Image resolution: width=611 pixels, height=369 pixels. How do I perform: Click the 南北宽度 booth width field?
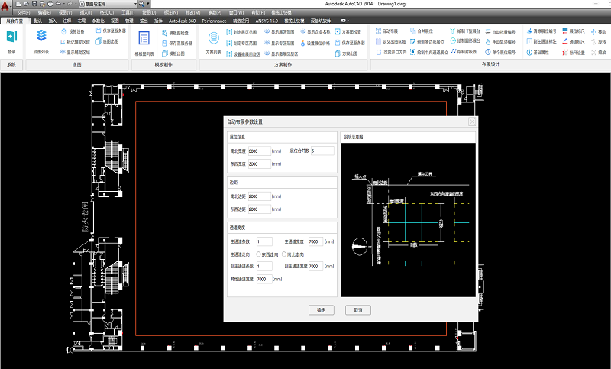259,151
